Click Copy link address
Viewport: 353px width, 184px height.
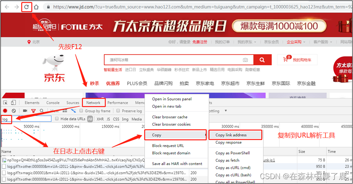point(231,135)
